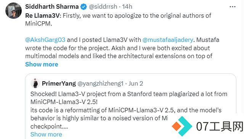
Task: Open the 14h timestamp link
Action: pyautogui.click(x=127, y=7)
